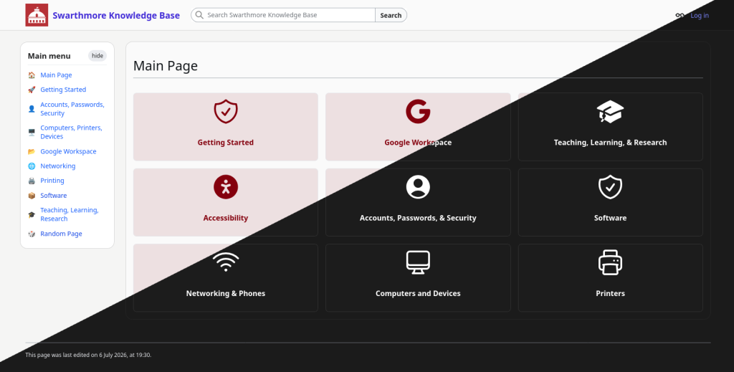Click the Google G icon card
The height and width of the screenshot is (372, 734).
(418, 111)
